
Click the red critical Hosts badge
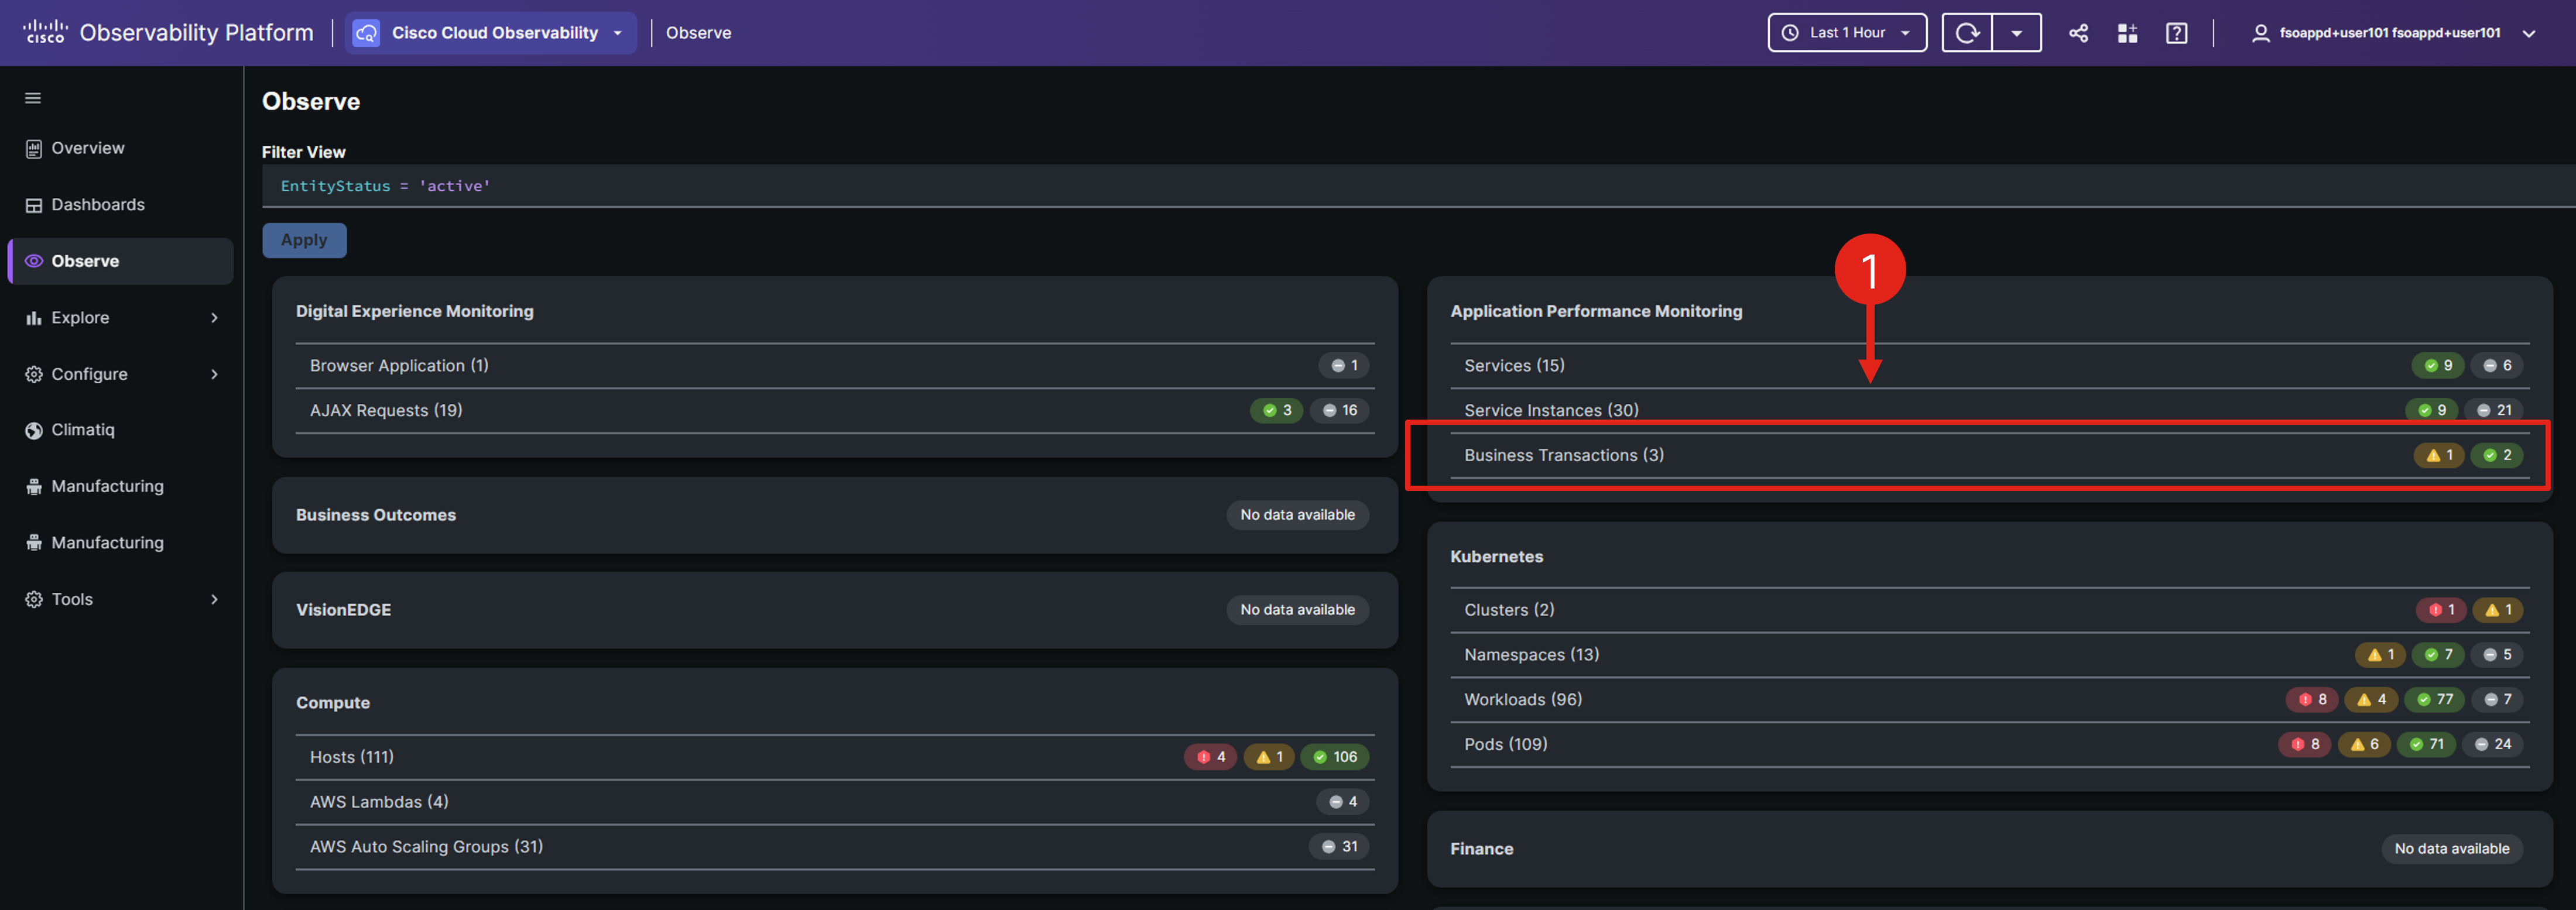pos(1210,757)
